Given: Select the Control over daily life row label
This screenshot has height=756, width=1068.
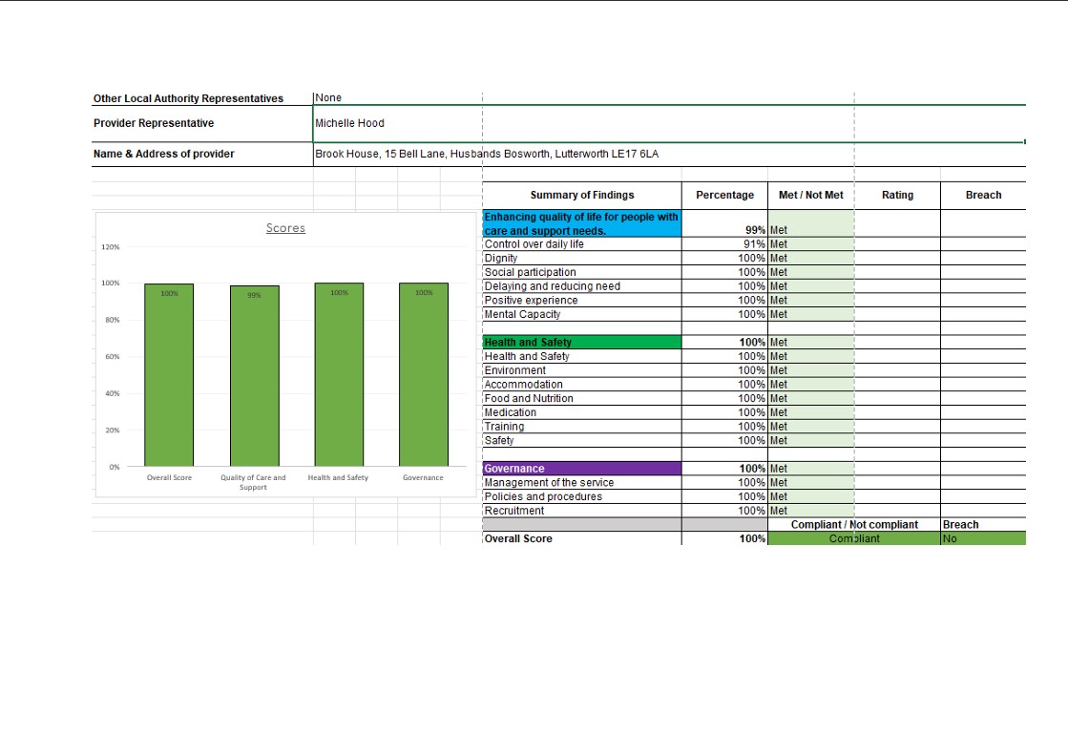Looking at the screenshot, I should [534, 244].
